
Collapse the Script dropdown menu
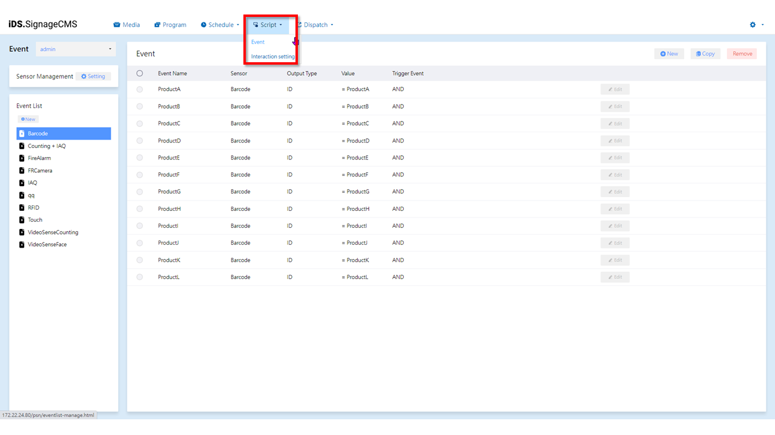click(268, 25)
